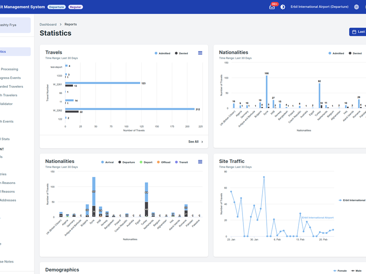
Task: Toggle Arrival series in Nationalities legend
Action: [108, 162]
